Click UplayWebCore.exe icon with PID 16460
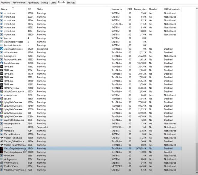The width and height of the screenshot is (198, 175). (1, 106)
